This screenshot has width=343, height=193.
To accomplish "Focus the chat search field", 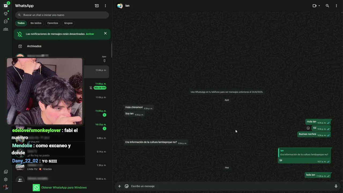I will point(62,15).
